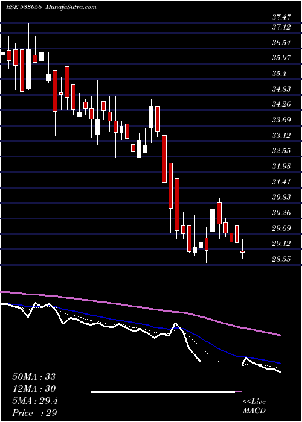Click the 32.55 price level label

point(281,151)
